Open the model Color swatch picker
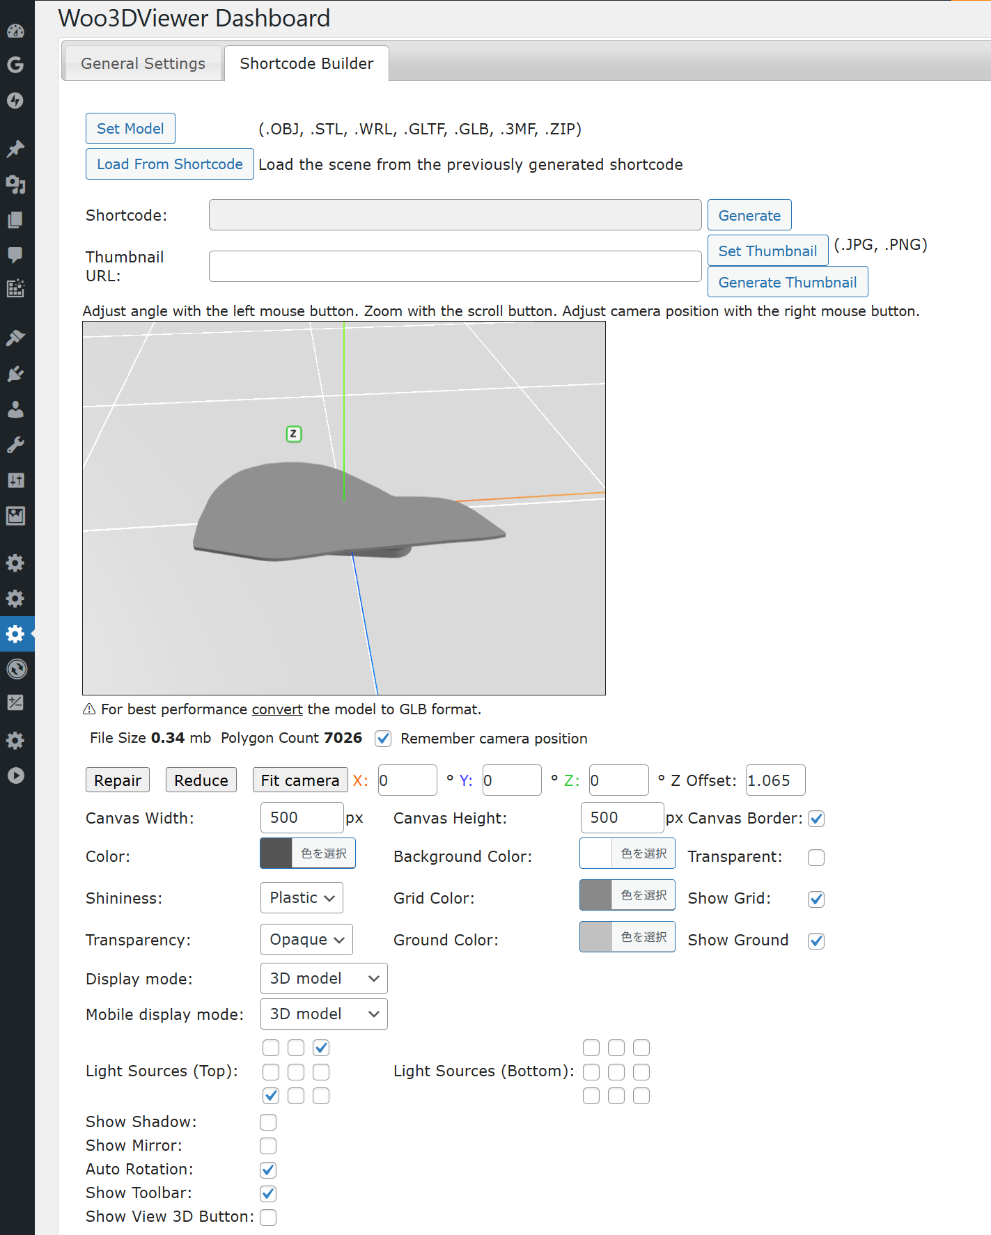The width and height of the screenshot is (991, 1235). (308, 854)
